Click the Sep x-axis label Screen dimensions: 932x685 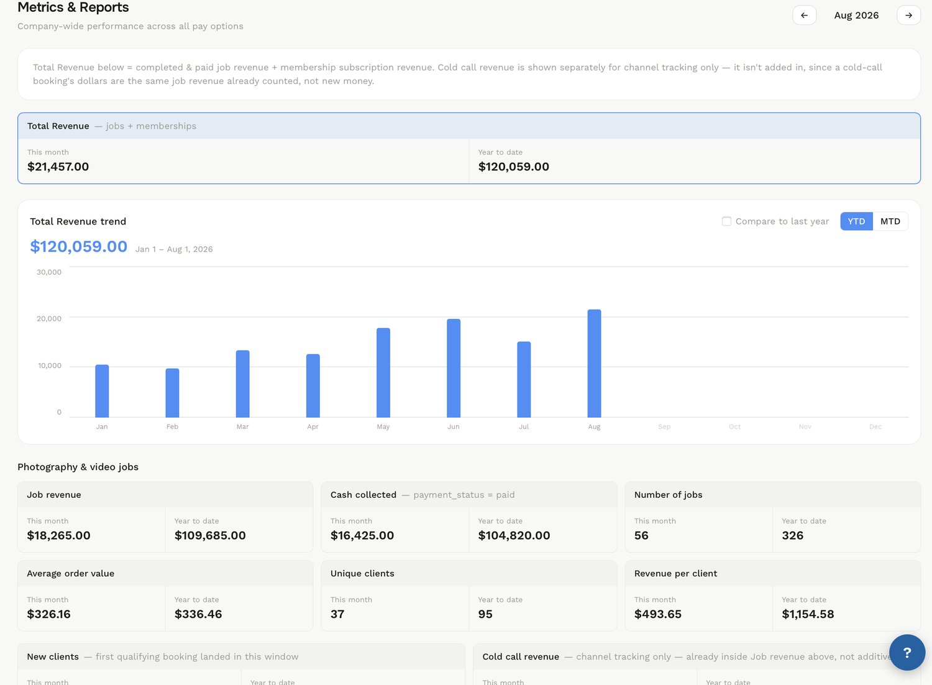pyautogui.click(x=664, y=426)
